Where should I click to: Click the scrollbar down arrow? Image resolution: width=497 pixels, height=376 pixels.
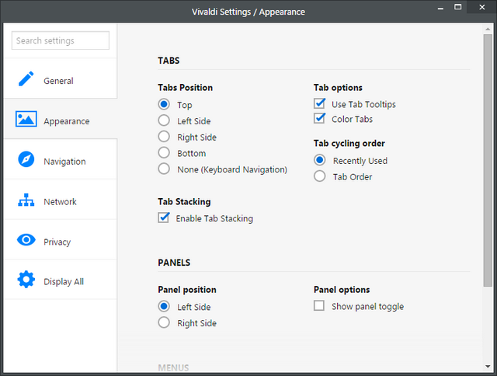tap(488, 367)
